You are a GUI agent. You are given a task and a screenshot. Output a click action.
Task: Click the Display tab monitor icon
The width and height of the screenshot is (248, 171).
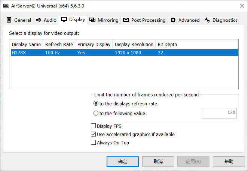(64, 19)
